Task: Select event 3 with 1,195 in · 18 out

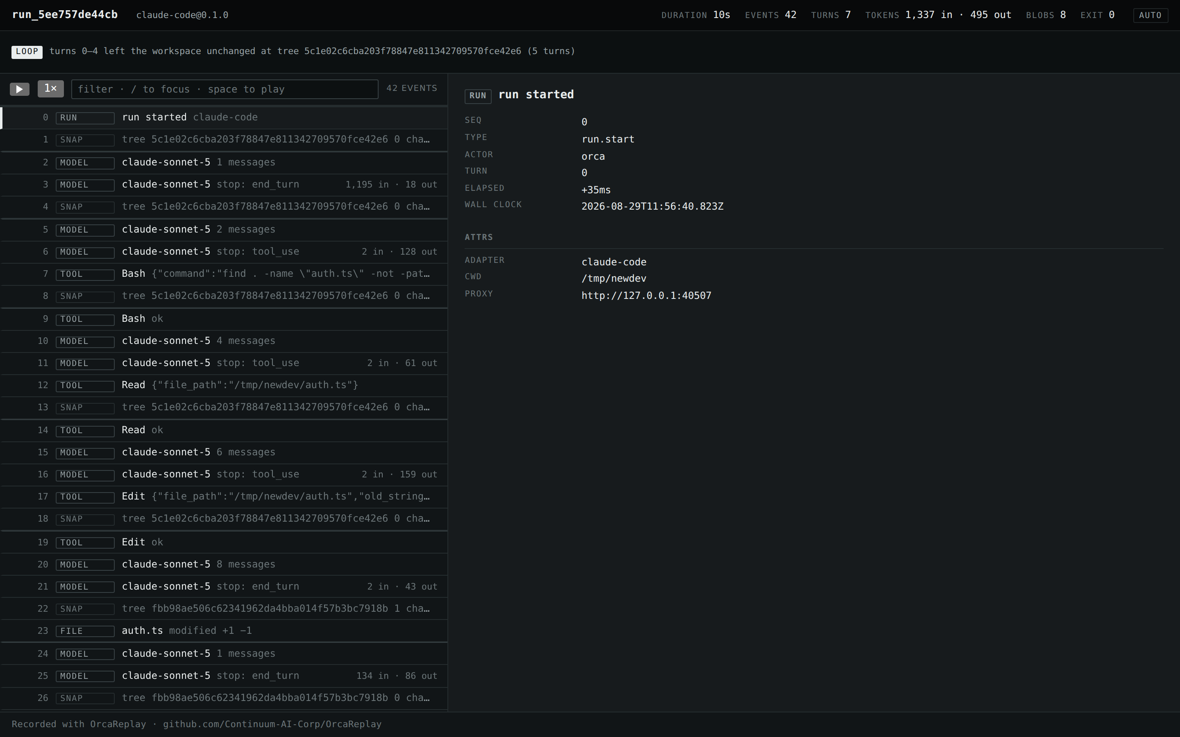Action: click(x=224, y=185)
